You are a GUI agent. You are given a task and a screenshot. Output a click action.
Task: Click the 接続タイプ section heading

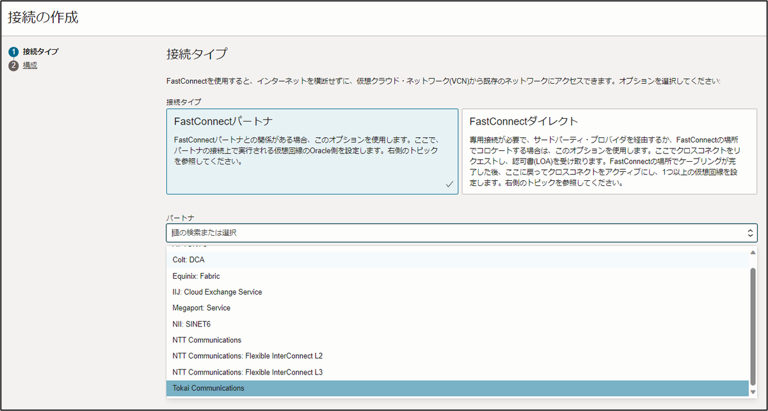click(x=196, y=54)
